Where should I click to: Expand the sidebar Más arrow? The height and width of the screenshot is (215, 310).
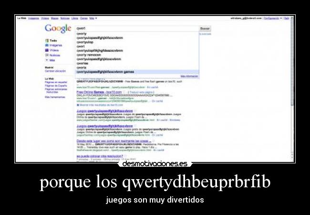tap(47, 60)
